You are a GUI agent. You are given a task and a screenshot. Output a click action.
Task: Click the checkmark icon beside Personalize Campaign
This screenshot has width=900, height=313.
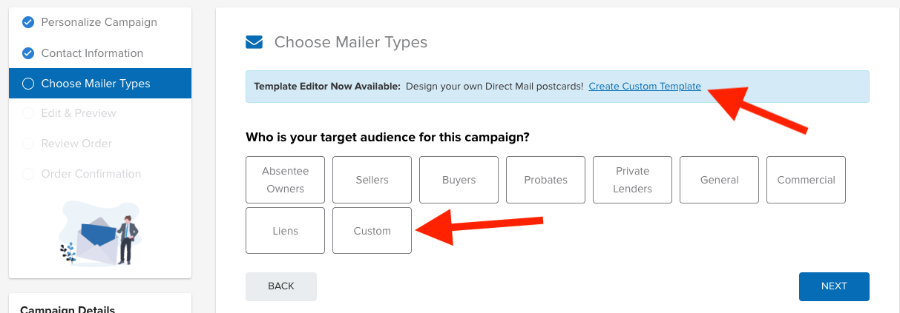(x=28, y=22)
